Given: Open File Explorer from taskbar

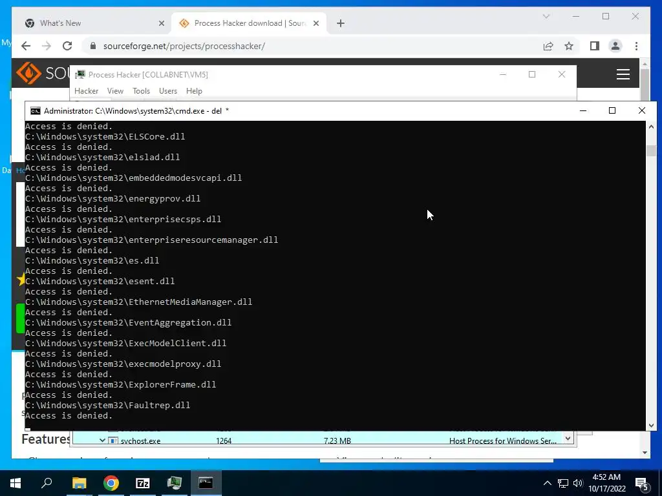Looking at the screenshot, I should pyautogui.click(x=79, y=483).
